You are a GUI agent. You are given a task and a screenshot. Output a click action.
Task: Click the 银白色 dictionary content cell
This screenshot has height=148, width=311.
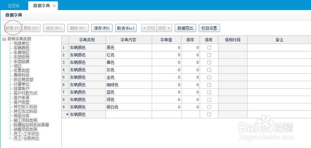click(x=129, y=107)
